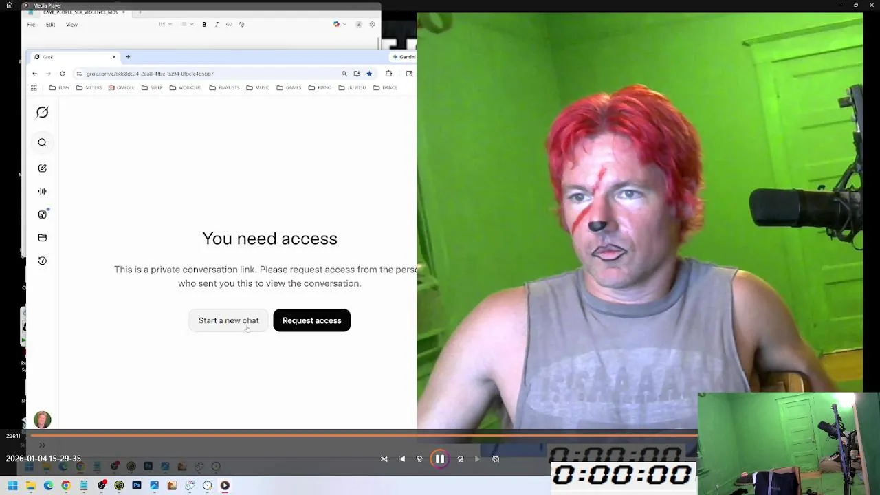Screen dimensions: 880x495
Task: Open the File menu in Notepad
Action: (31, 25)
